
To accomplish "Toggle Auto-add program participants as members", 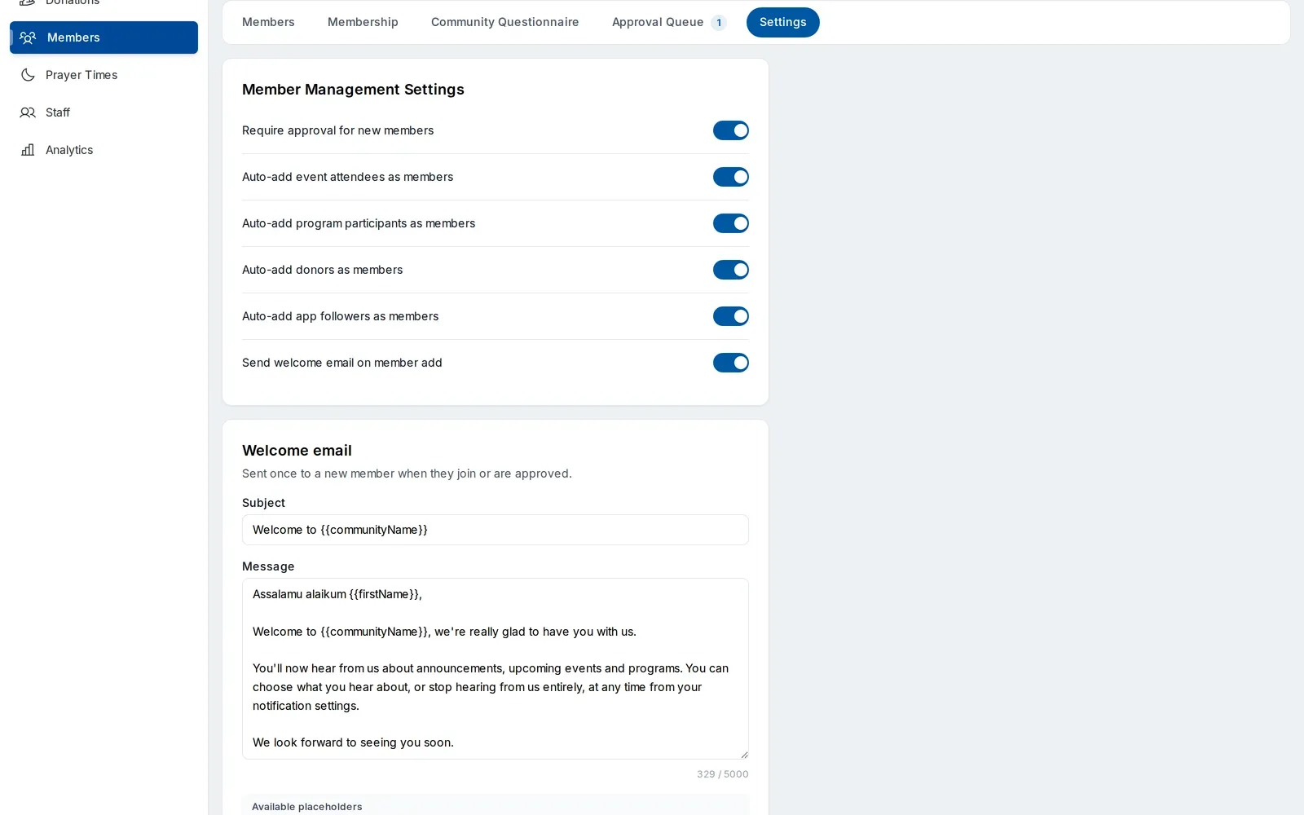I will [731, 223].
